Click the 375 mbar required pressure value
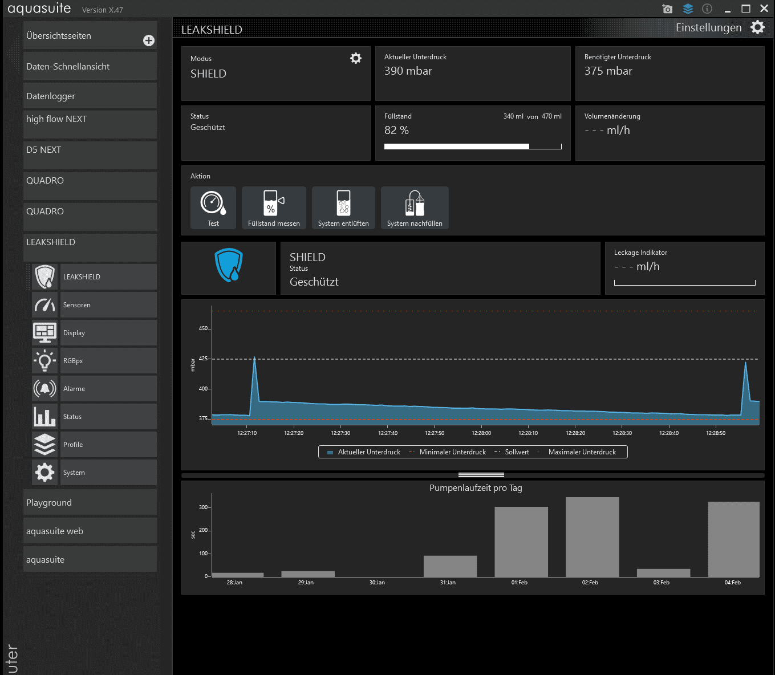Viewport: 775px width, 675px height. tap(608, 71)
